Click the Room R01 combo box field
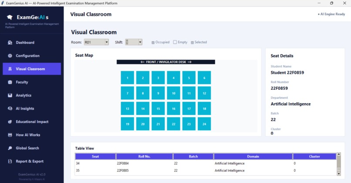 pyautogui.click(x=96, y=42)
